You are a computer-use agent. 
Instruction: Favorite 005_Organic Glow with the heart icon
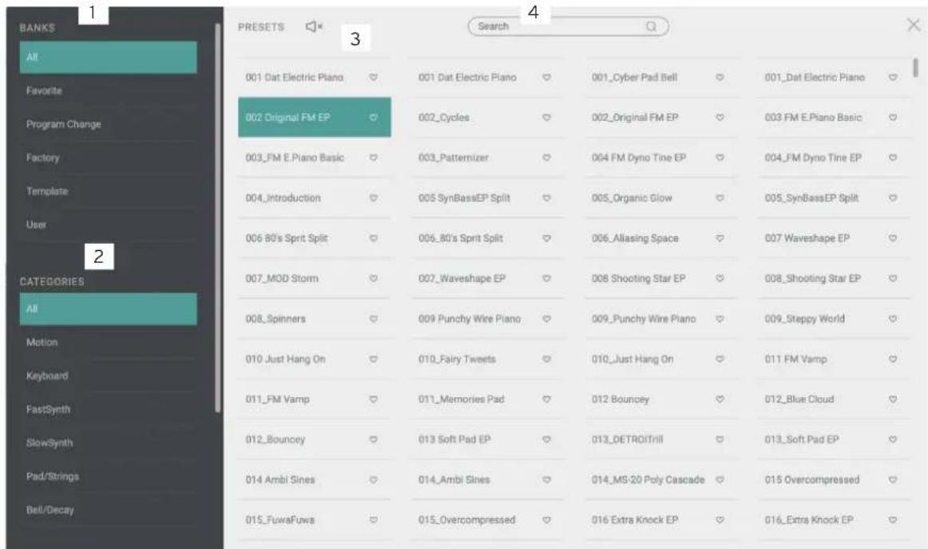720,198
